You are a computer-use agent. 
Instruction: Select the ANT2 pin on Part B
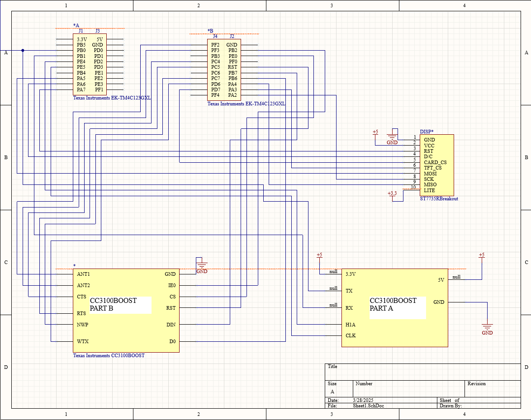tap(83, 285)
